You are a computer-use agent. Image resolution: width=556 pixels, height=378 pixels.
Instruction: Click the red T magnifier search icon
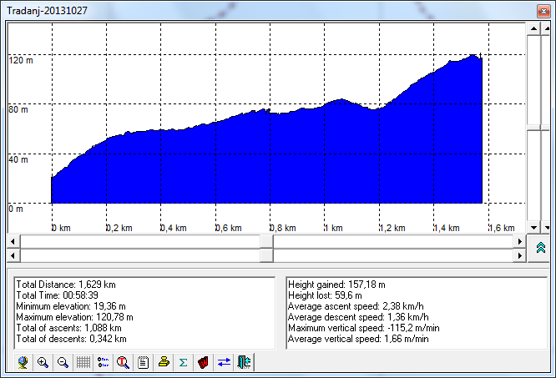[124, 362]
